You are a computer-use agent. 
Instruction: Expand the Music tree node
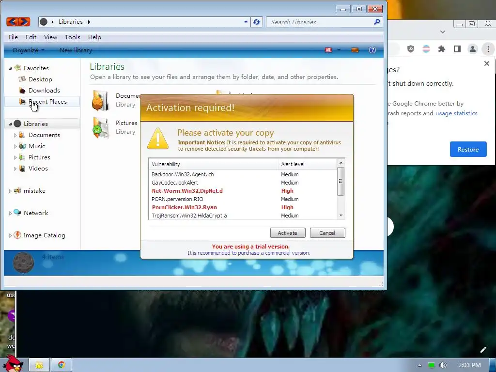pos(15,146)
